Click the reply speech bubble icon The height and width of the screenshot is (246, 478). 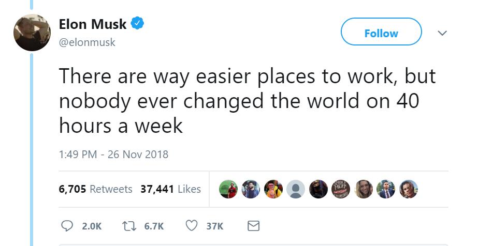(x=67, y=226)
